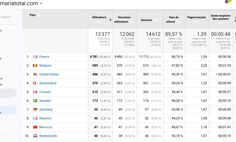Screen dimensions: 236x142
Task: Click the help icon next to Sessions
Action: tap(155, 20)
